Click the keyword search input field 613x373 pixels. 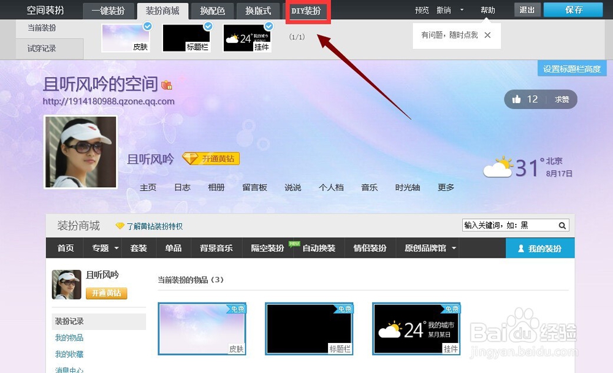coord(510,225)
